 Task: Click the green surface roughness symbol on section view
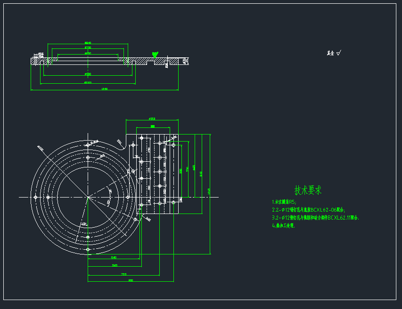[x=155, y=55]
